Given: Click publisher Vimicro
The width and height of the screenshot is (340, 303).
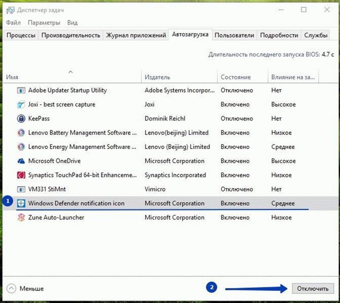Looking at the screenshot, I should [x=155, y=189].
